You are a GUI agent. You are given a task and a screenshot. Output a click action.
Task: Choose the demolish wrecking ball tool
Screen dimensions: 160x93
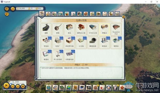pos(58,29)
